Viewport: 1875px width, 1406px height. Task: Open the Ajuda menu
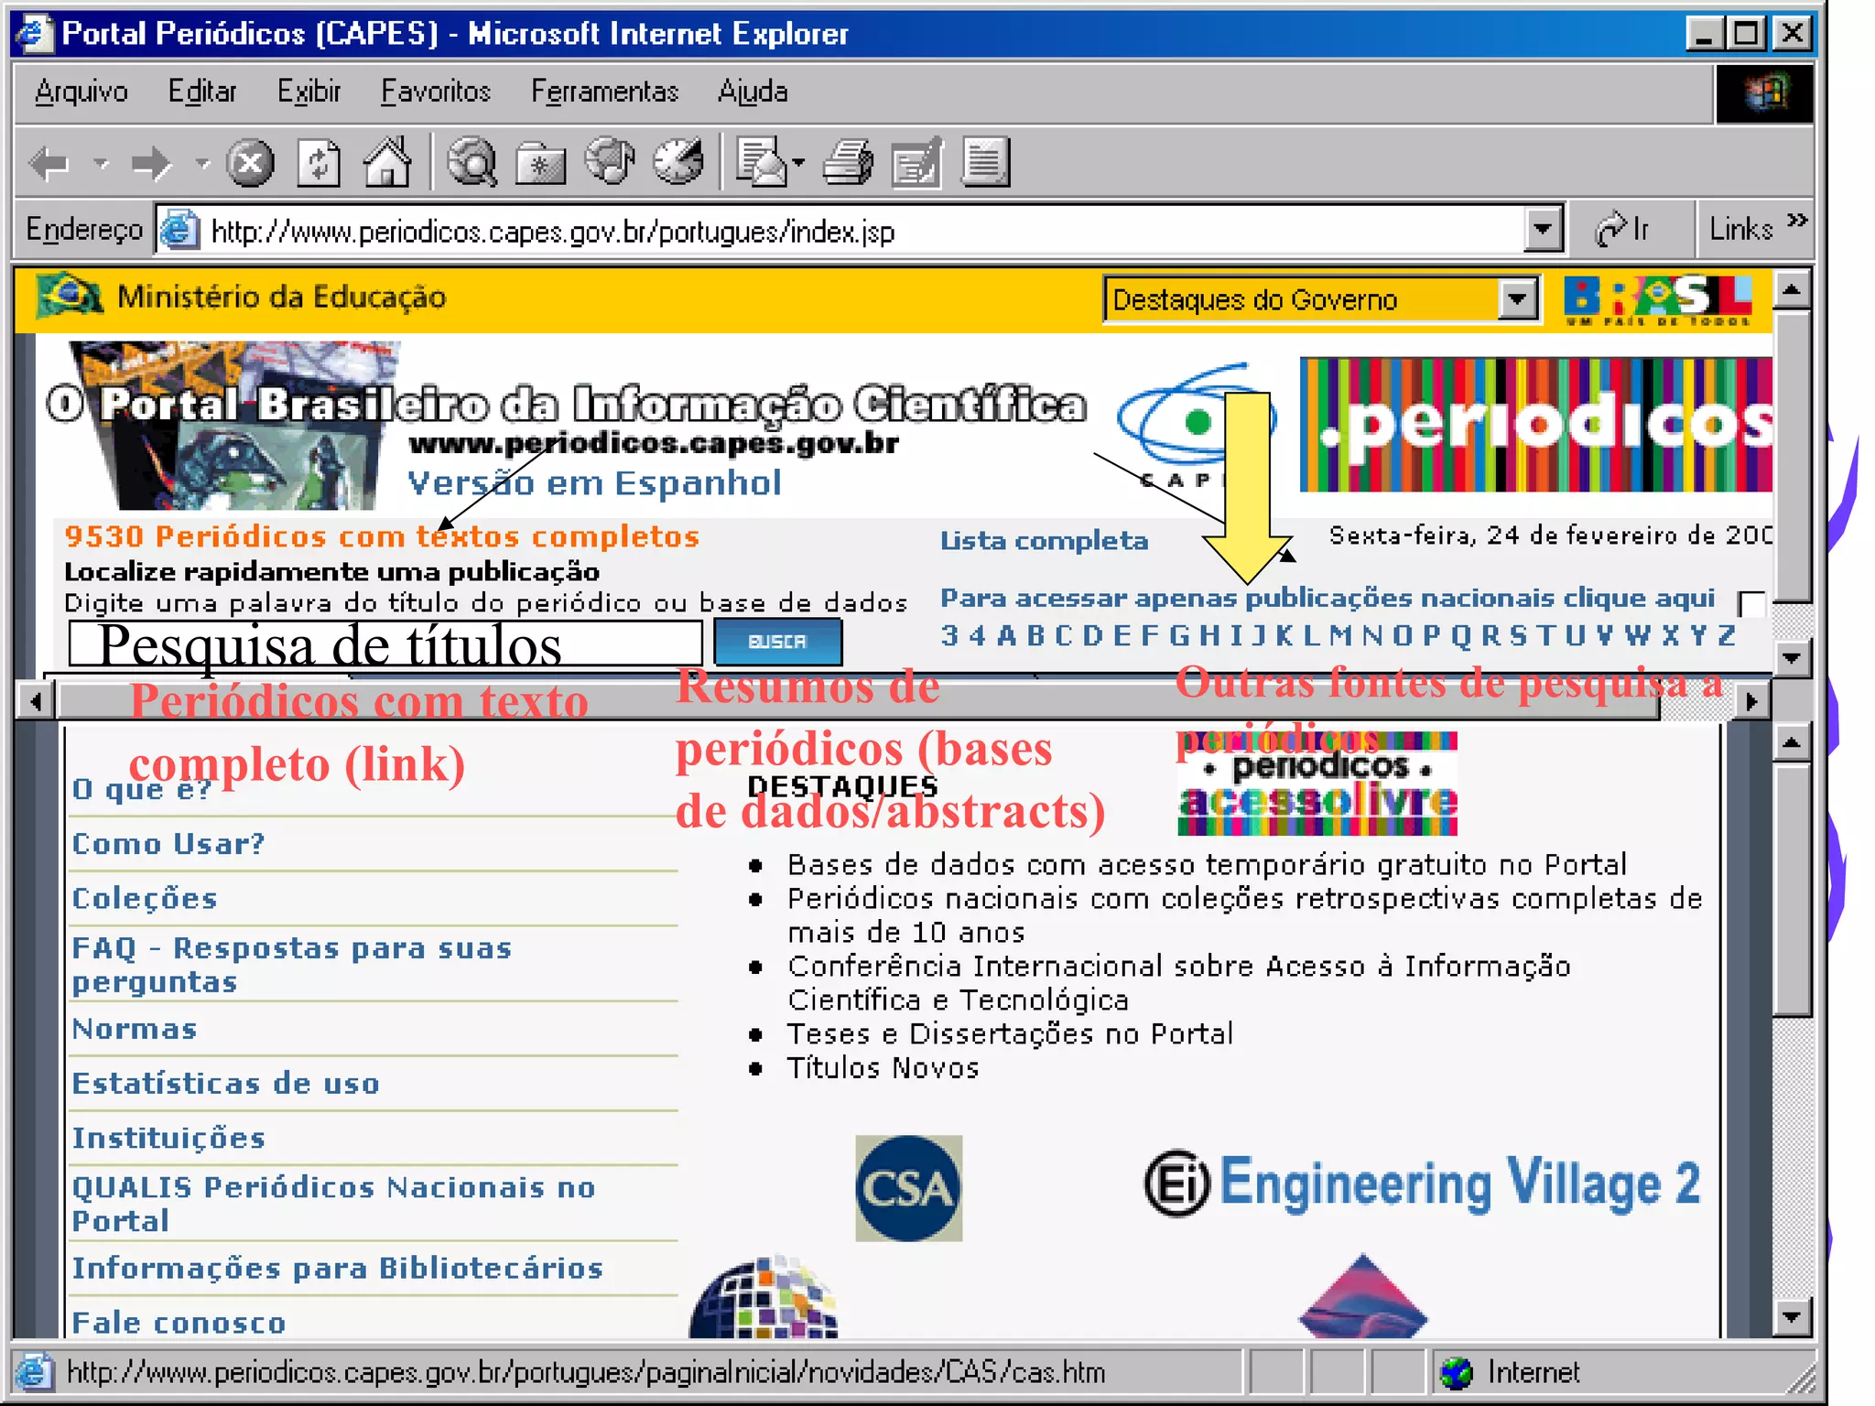pyautogui.click(x=753, y=92)
